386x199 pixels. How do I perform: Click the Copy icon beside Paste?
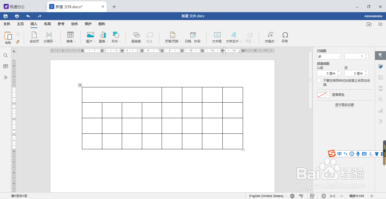click(x=18, y=34)
